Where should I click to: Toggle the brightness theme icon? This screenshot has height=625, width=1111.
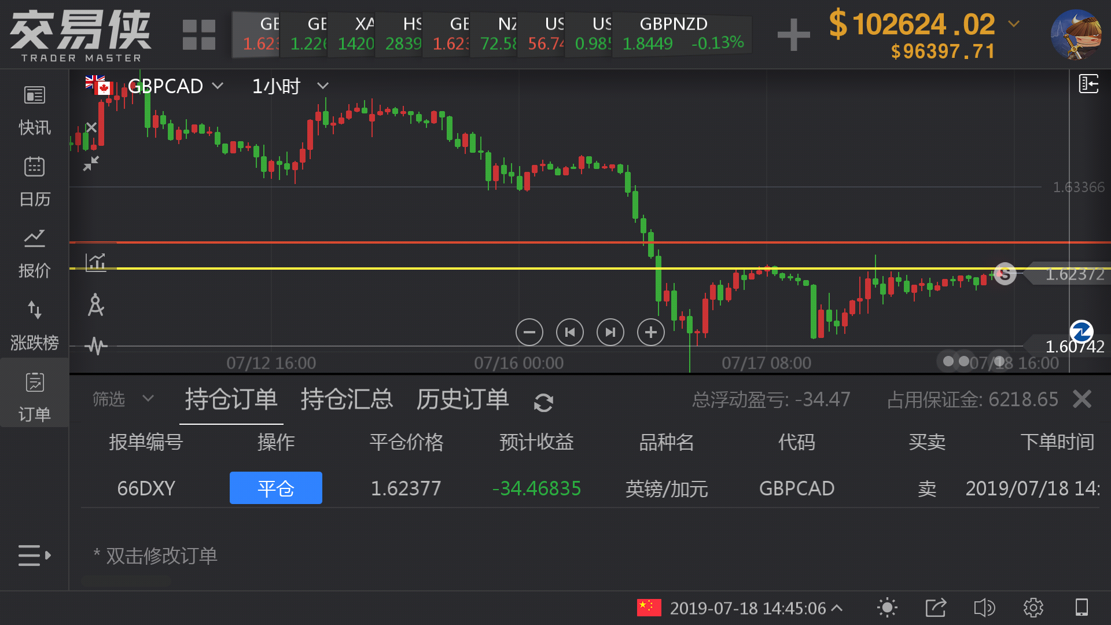(886, 608)
